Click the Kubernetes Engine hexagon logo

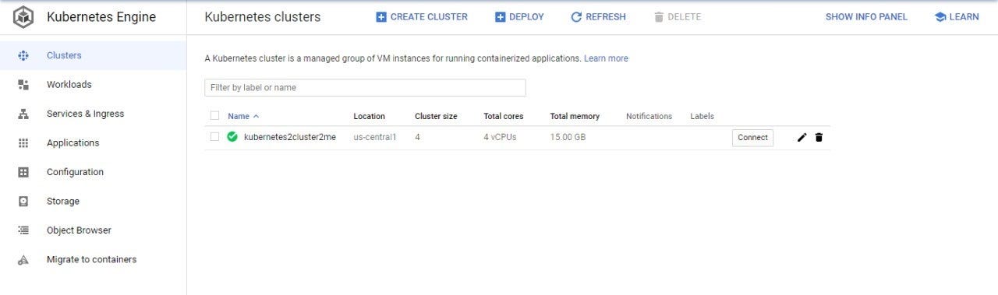pos(23,16)
